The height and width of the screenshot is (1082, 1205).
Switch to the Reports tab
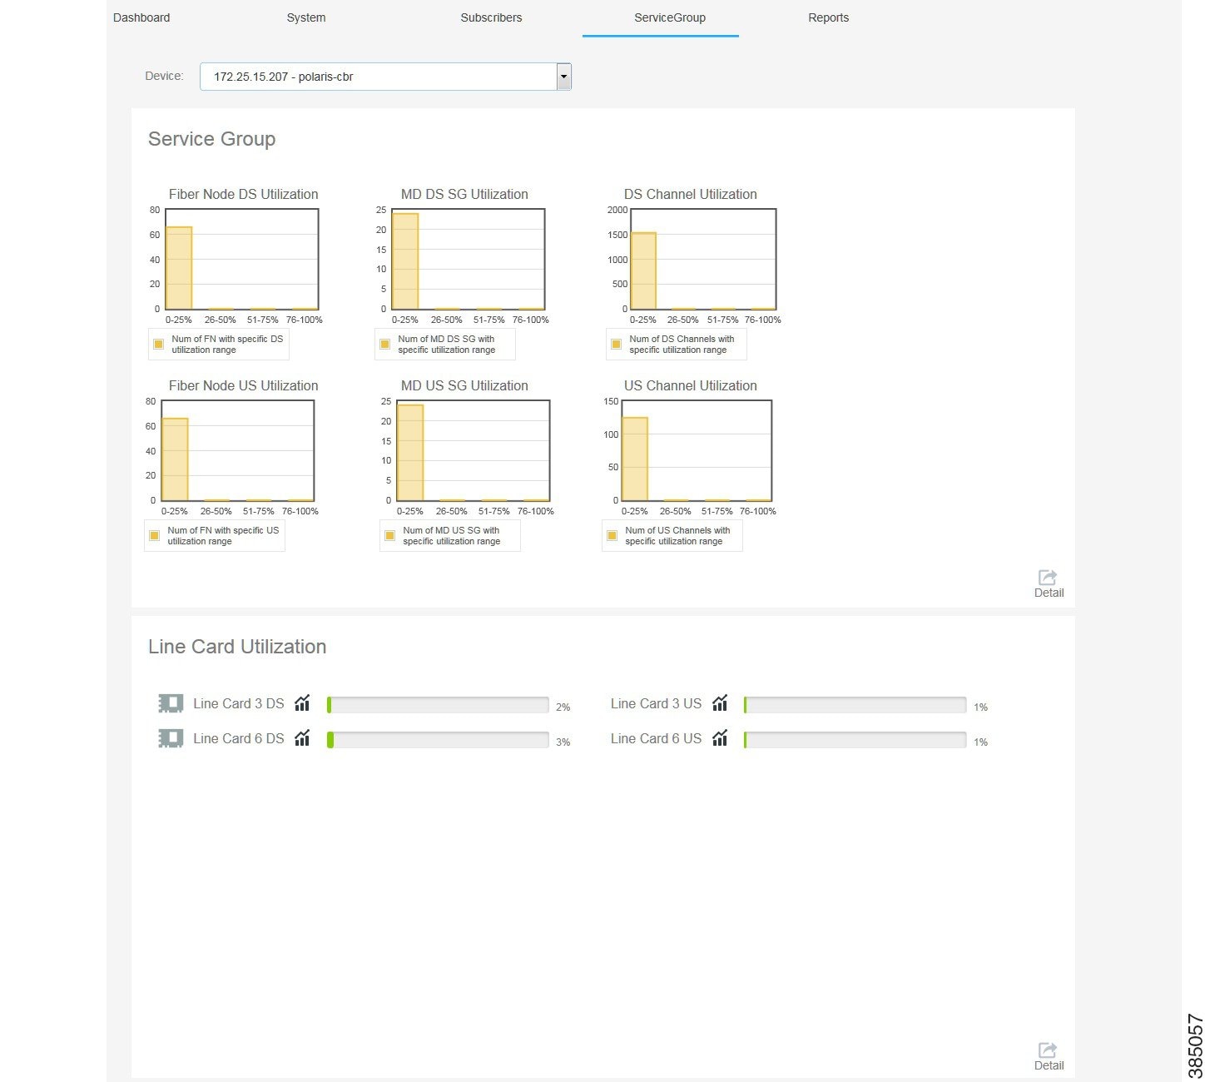point(828,17)
